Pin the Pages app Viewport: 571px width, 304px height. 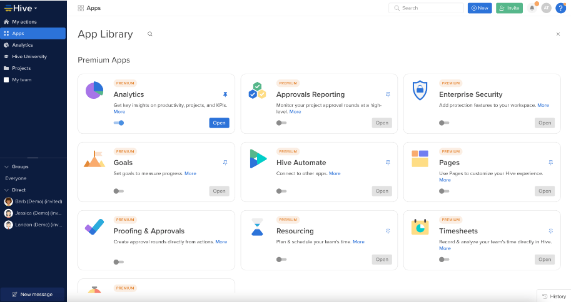(x=550, y=163)
